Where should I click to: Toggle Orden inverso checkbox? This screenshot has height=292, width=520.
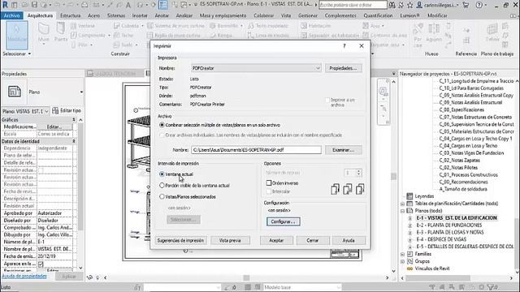click(x=269, y=182)
